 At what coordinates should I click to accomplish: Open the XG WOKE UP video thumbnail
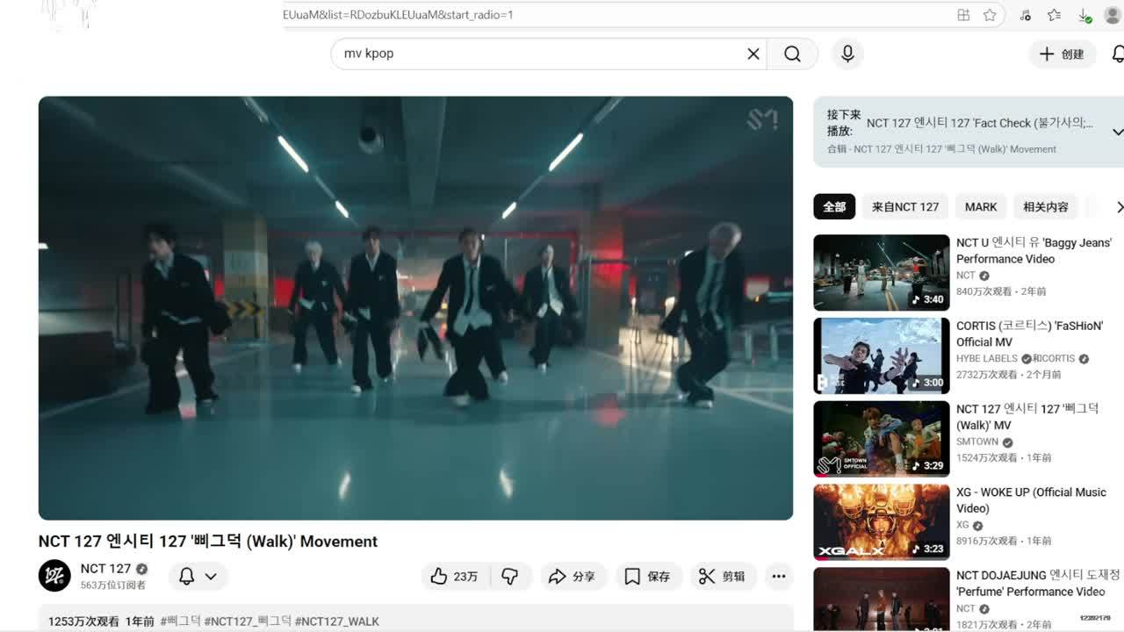(x=881, y=522)
